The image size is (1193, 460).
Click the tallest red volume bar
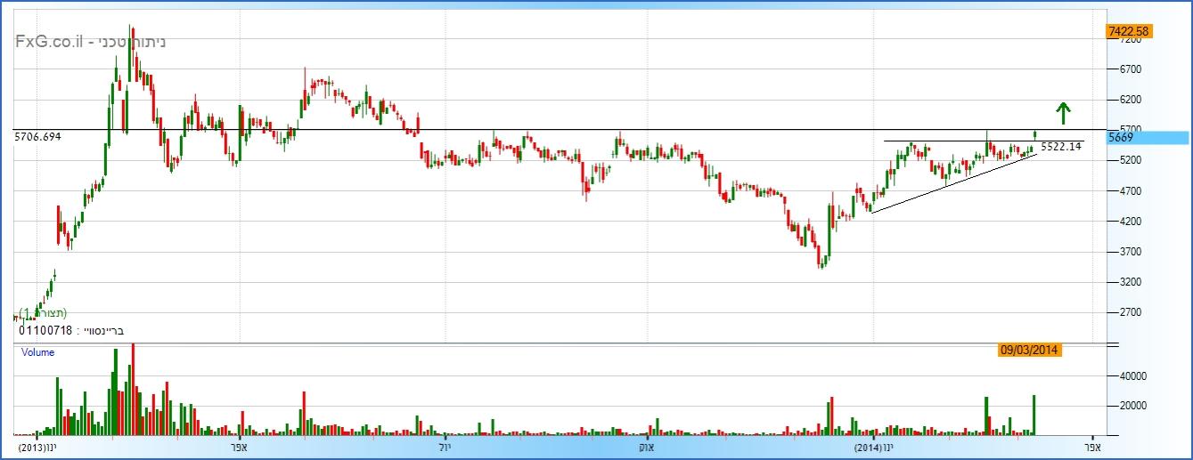(x=133, y=391)
